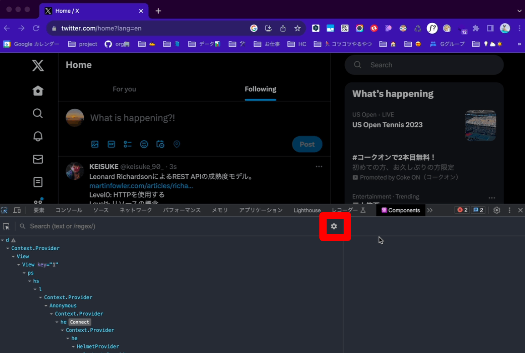Viewport: 525px width, 353px height.
Task: Open the アプリケーション tab
Action: coord(261,210)
